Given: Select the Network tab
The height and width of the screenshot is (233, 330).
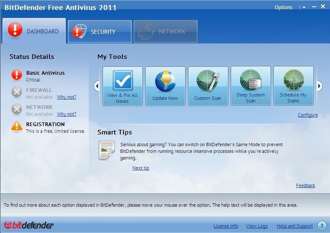Looking at the screenshot, I should click(x=165, y=31).
